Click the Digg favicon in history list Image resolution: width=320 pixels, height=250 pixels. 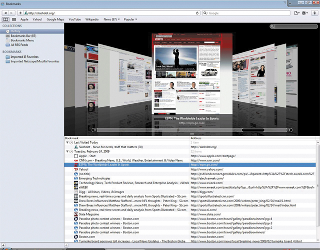pos(76,192)
